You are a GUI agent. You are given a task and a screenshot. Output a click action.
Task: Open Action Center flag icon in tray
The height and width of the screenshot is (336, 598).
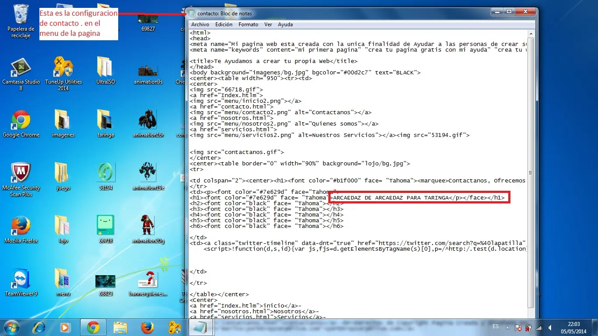click(x=518, y=327)
